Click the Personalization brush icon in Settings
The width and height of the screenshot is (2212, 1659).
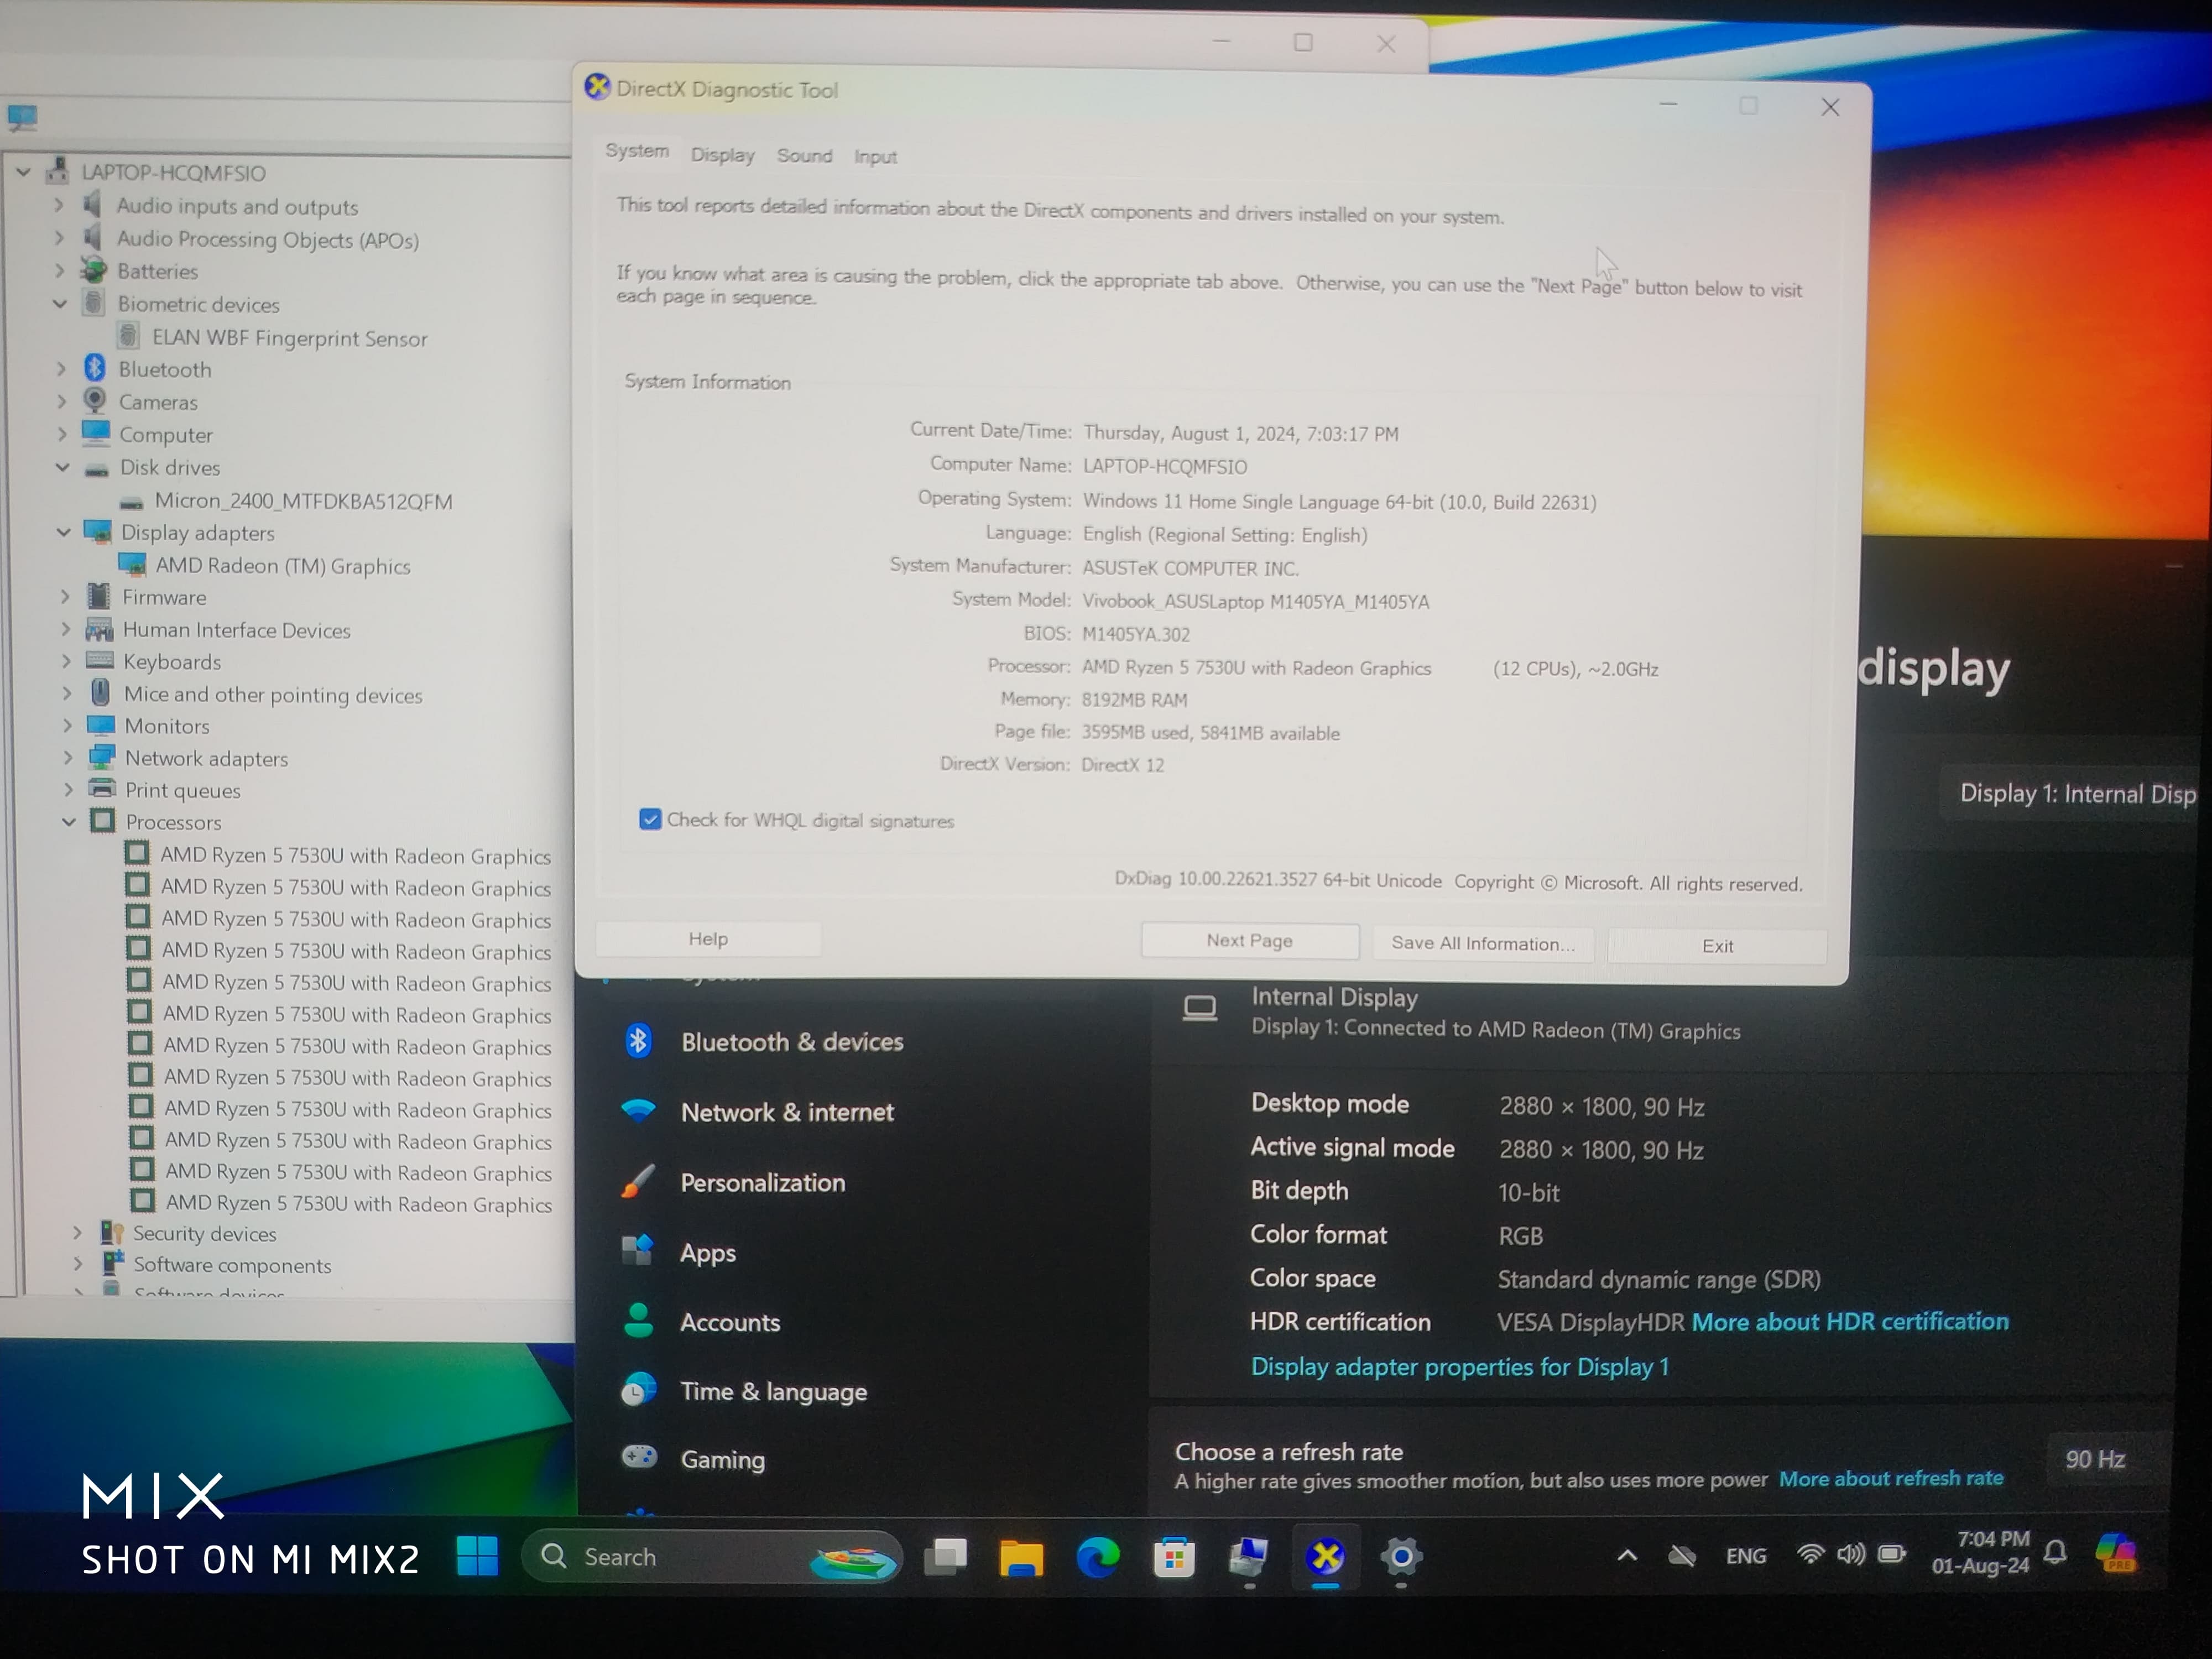point(638,1181)
